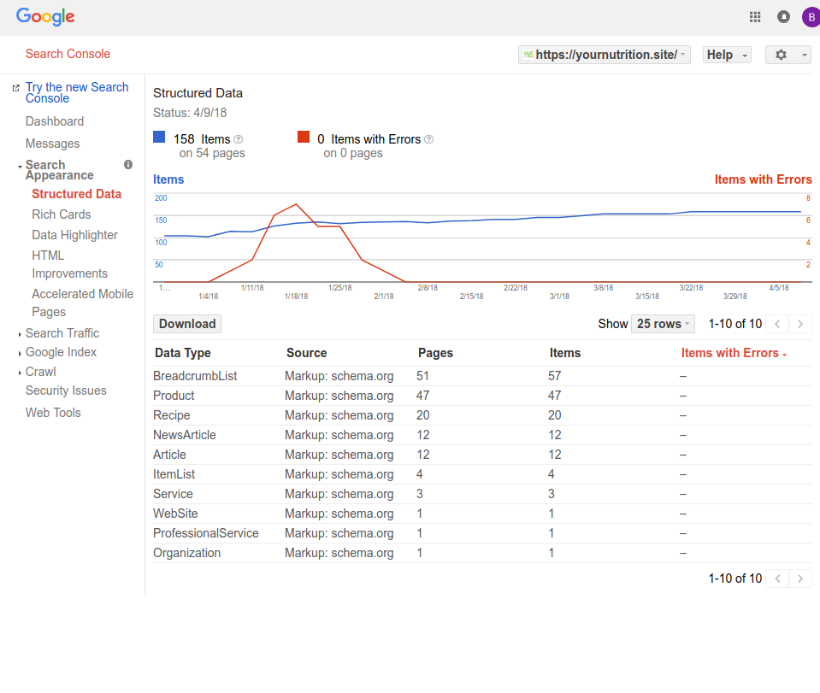Click the Google logo
This screenshot has width=820, height=693.
(x=45, y=16)
